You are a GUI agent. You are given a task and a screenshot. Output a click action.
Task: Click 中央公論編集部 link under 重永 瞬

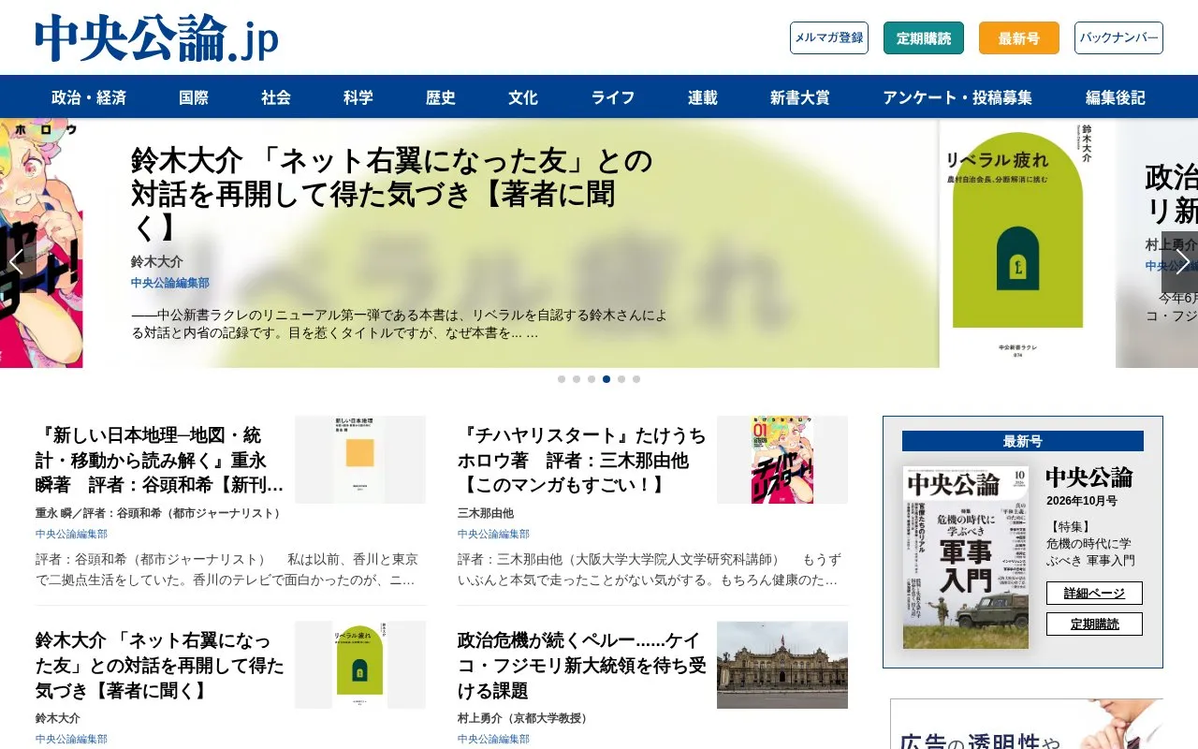71,534
